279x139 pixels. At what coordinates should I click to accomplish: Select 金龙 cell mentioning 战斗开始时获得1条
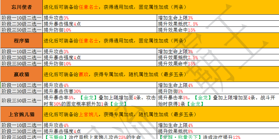coord(218,100)
